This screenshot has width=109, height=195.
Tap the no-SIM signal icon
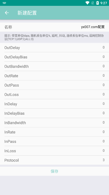tap(92, 3)
